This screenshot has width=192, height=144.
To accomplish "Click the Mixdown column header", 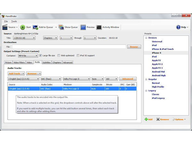I will point(76,84).
